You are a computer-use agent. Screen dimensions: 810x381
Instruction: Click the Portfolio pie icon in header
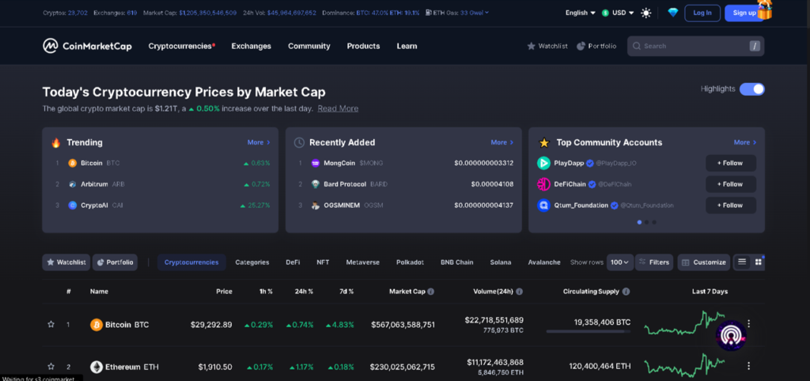581,46
